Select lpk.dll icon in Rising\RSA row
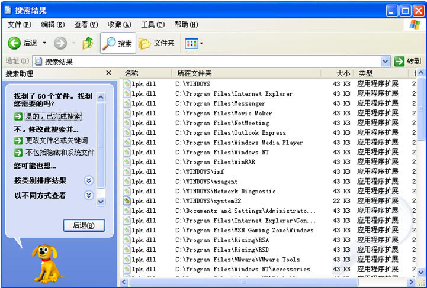The image size is (427, 288). point(127,240)
